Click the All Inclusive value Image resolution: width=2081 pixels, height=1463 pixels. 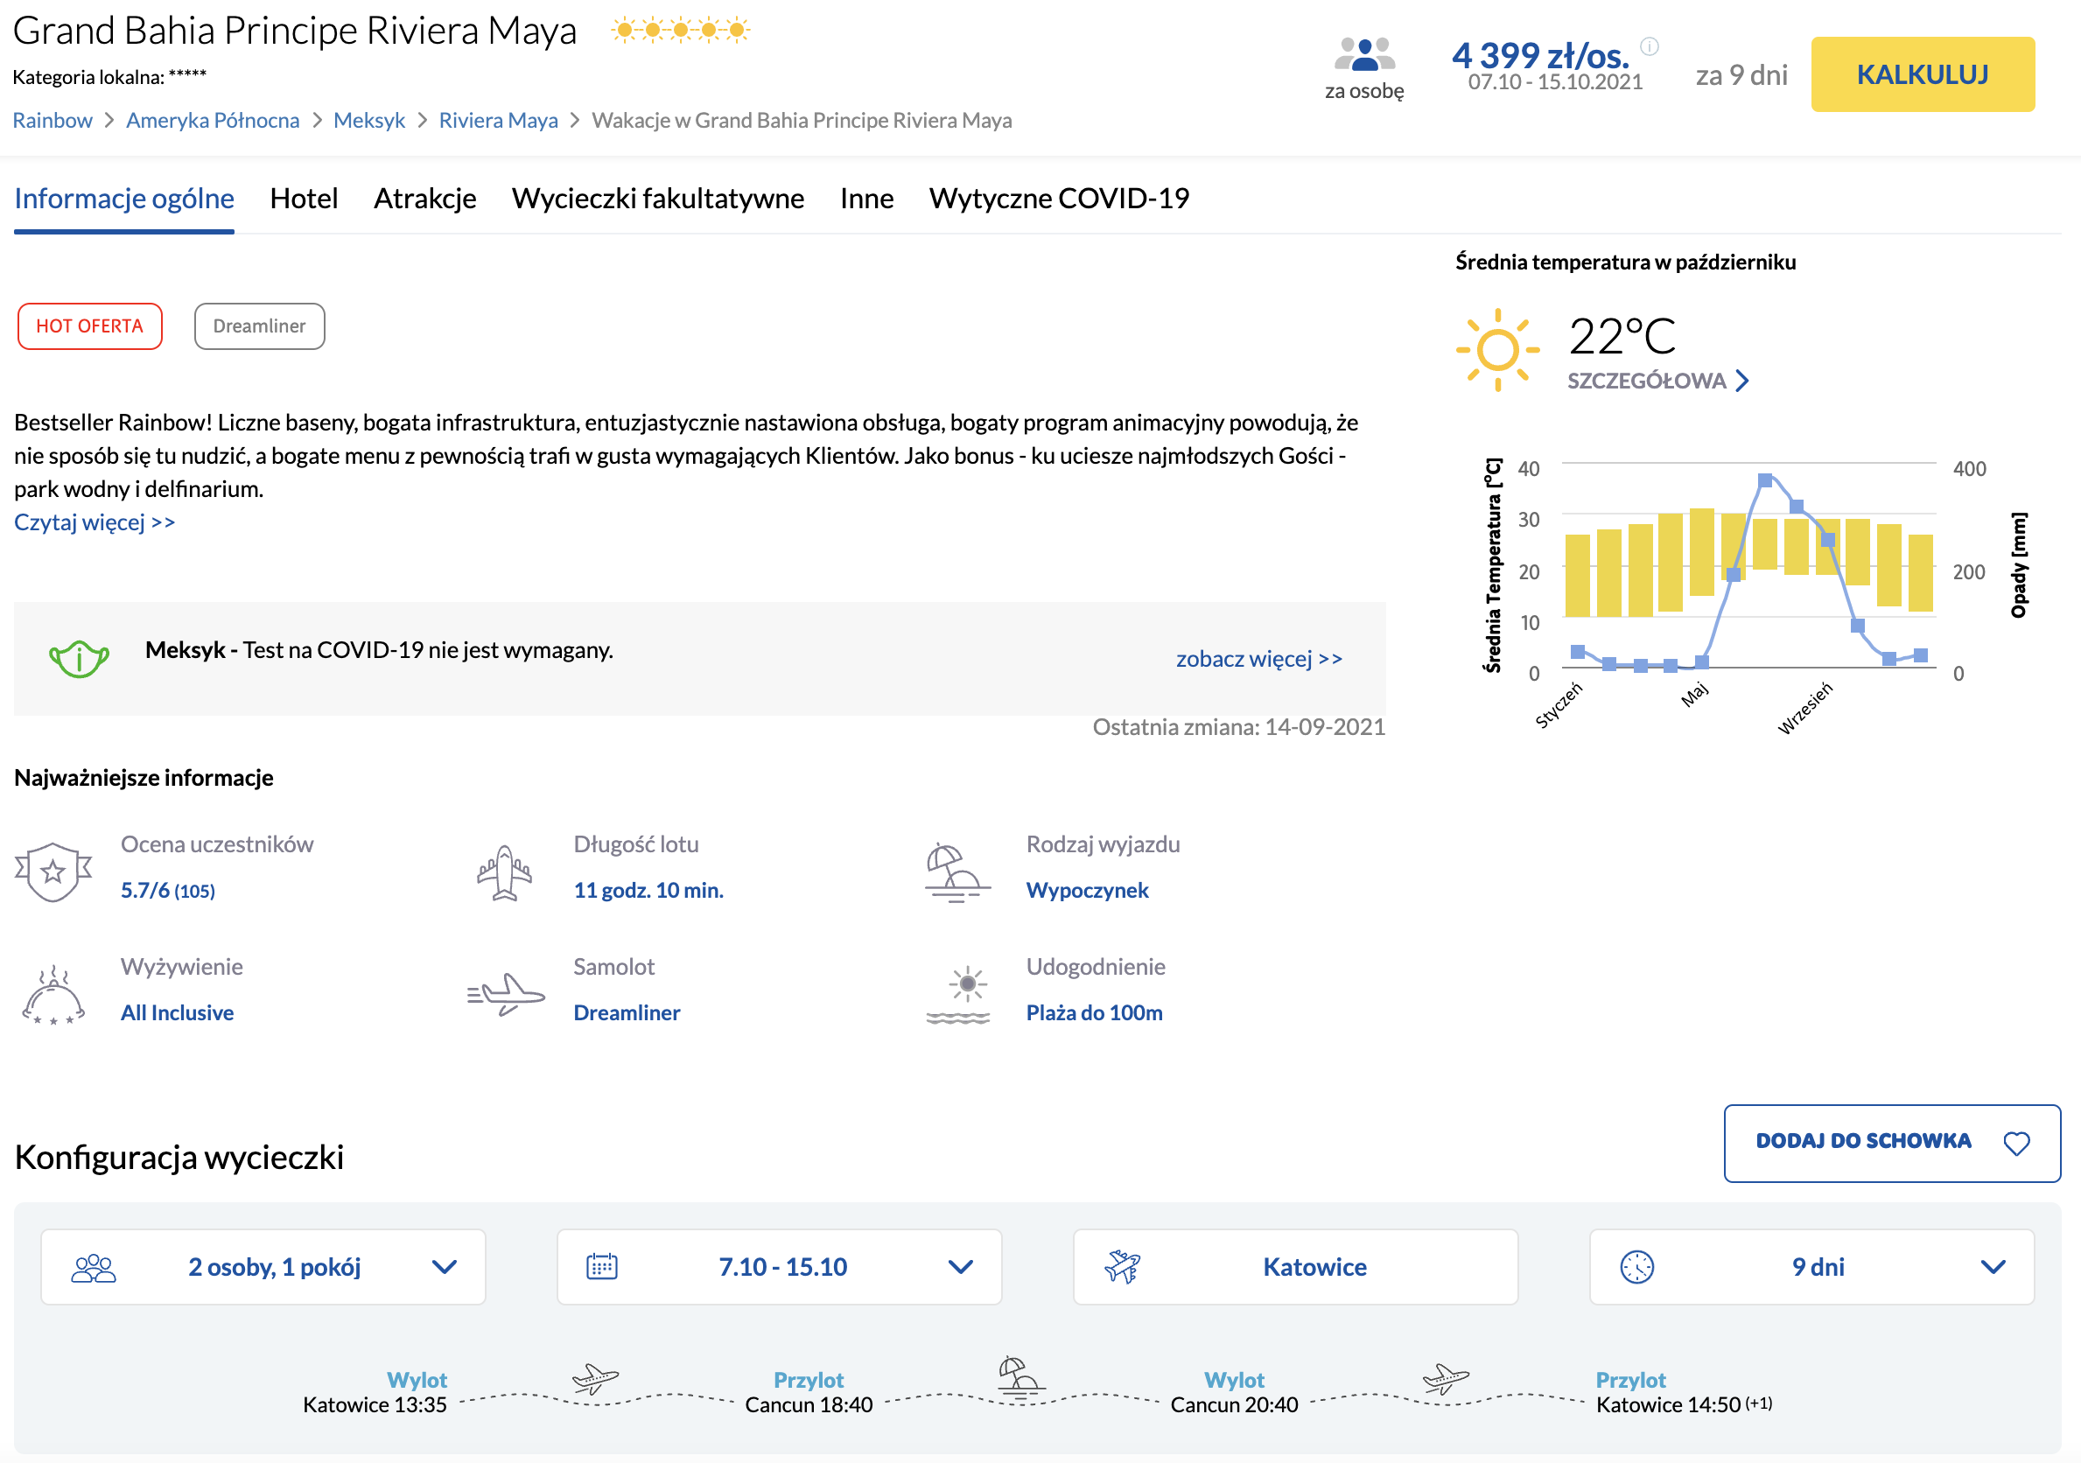(177, 1012)
